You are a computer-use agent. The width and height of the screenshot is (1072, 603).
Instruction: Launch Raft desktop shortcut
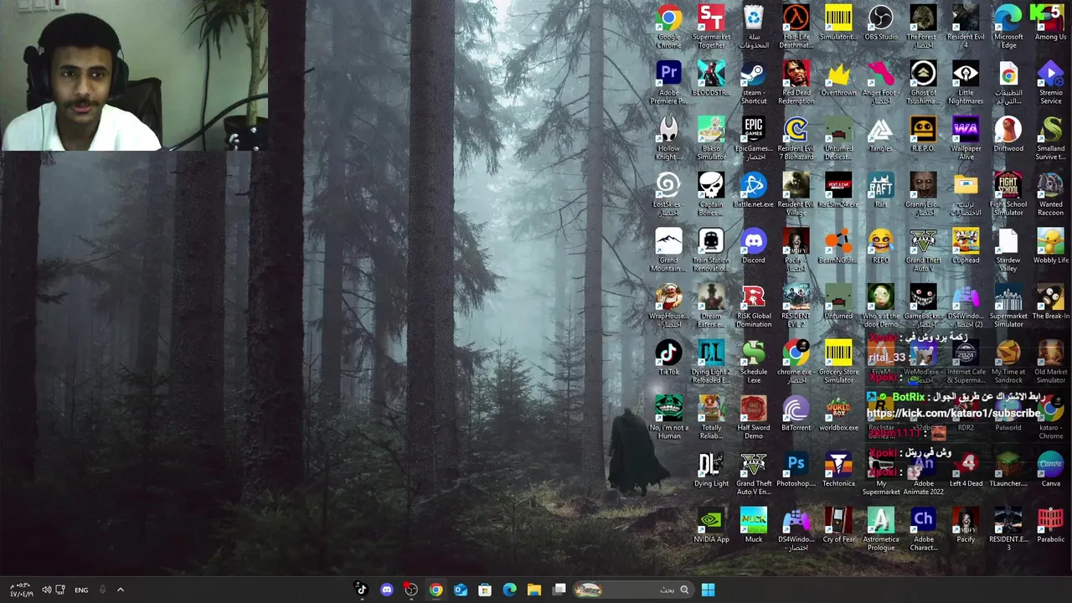[880, 190]
